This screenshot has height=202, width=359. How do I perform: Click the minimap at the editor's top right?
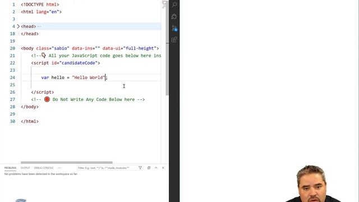point(164,4)
